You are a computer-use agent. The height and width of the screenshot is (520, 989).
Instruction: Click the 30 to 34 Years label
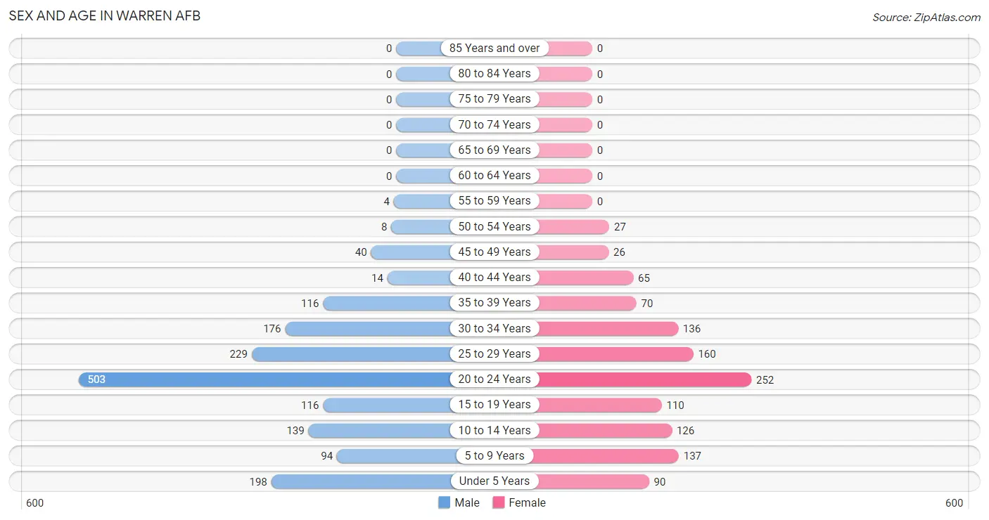click(494, 328)
